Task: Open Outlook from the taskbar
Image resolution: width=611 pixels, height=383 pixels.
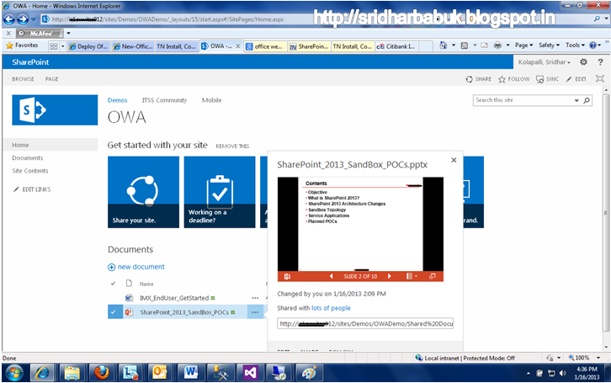Action: [x=160, y=373]
